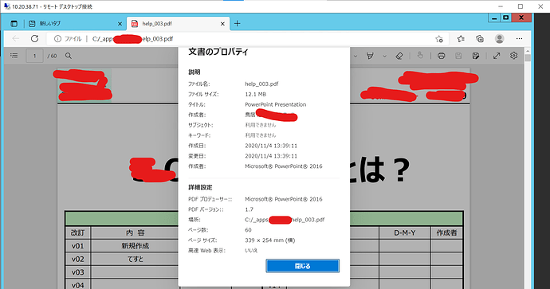Click the 作成者 table column header

(x=446, y=232)
